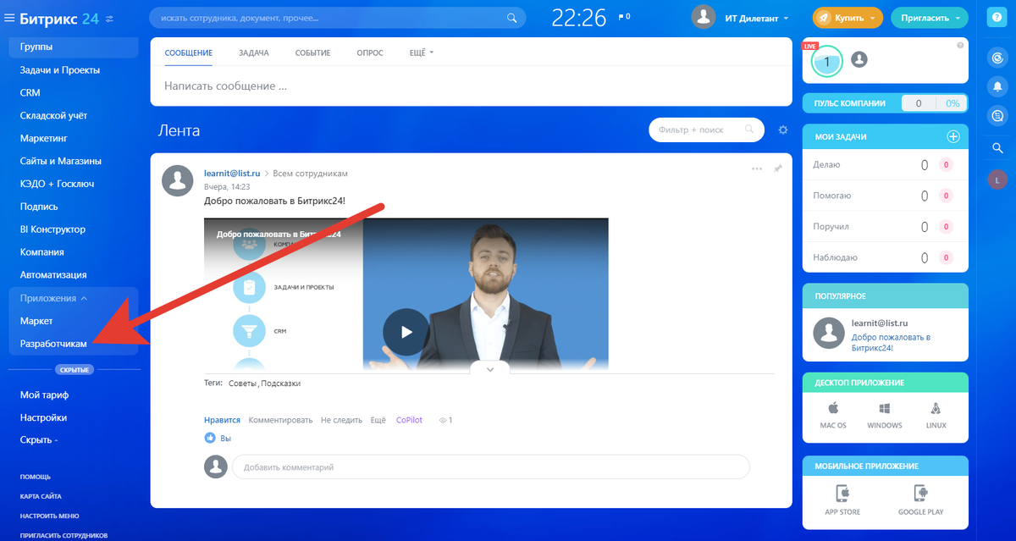Pin the post with the pushpin icon

(x=778, y=168)
